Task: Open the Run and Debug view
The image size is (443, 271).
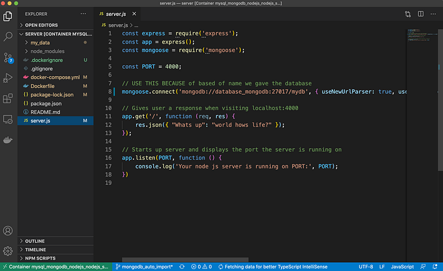Action: coord(8,78)
